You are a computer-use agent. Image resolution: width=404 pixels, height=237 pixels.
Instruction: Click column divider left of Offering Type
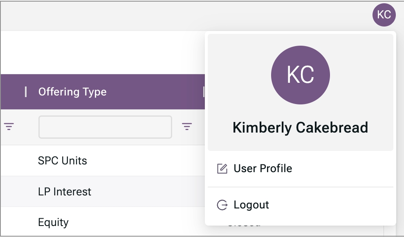point(26,92)
